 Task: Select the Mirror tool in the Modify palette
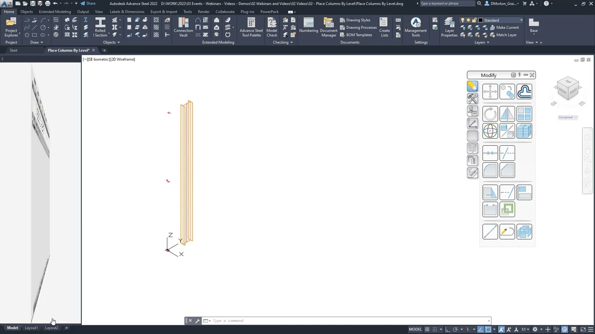[x=507, y=114]
